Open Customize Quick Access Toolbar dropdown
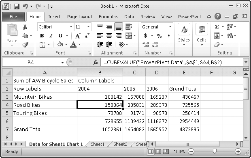Screen dimensions: 251x158 click(x=51, y=6)
